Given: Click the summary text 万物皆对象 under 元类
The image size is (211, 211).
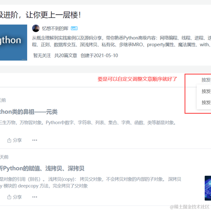Looking at the screenshot, I should [88, 122].
